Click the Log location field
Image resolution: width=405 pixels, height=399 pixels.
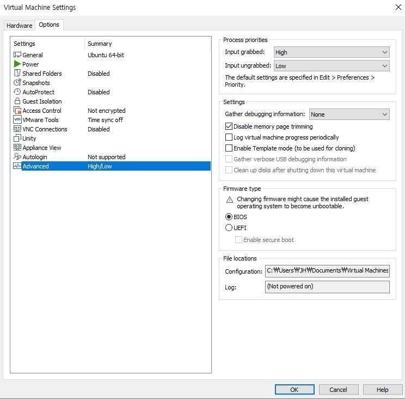point(327,287)
